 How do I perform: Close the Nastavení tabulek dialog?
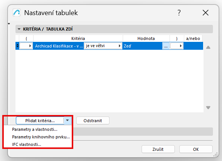point(205,13)
